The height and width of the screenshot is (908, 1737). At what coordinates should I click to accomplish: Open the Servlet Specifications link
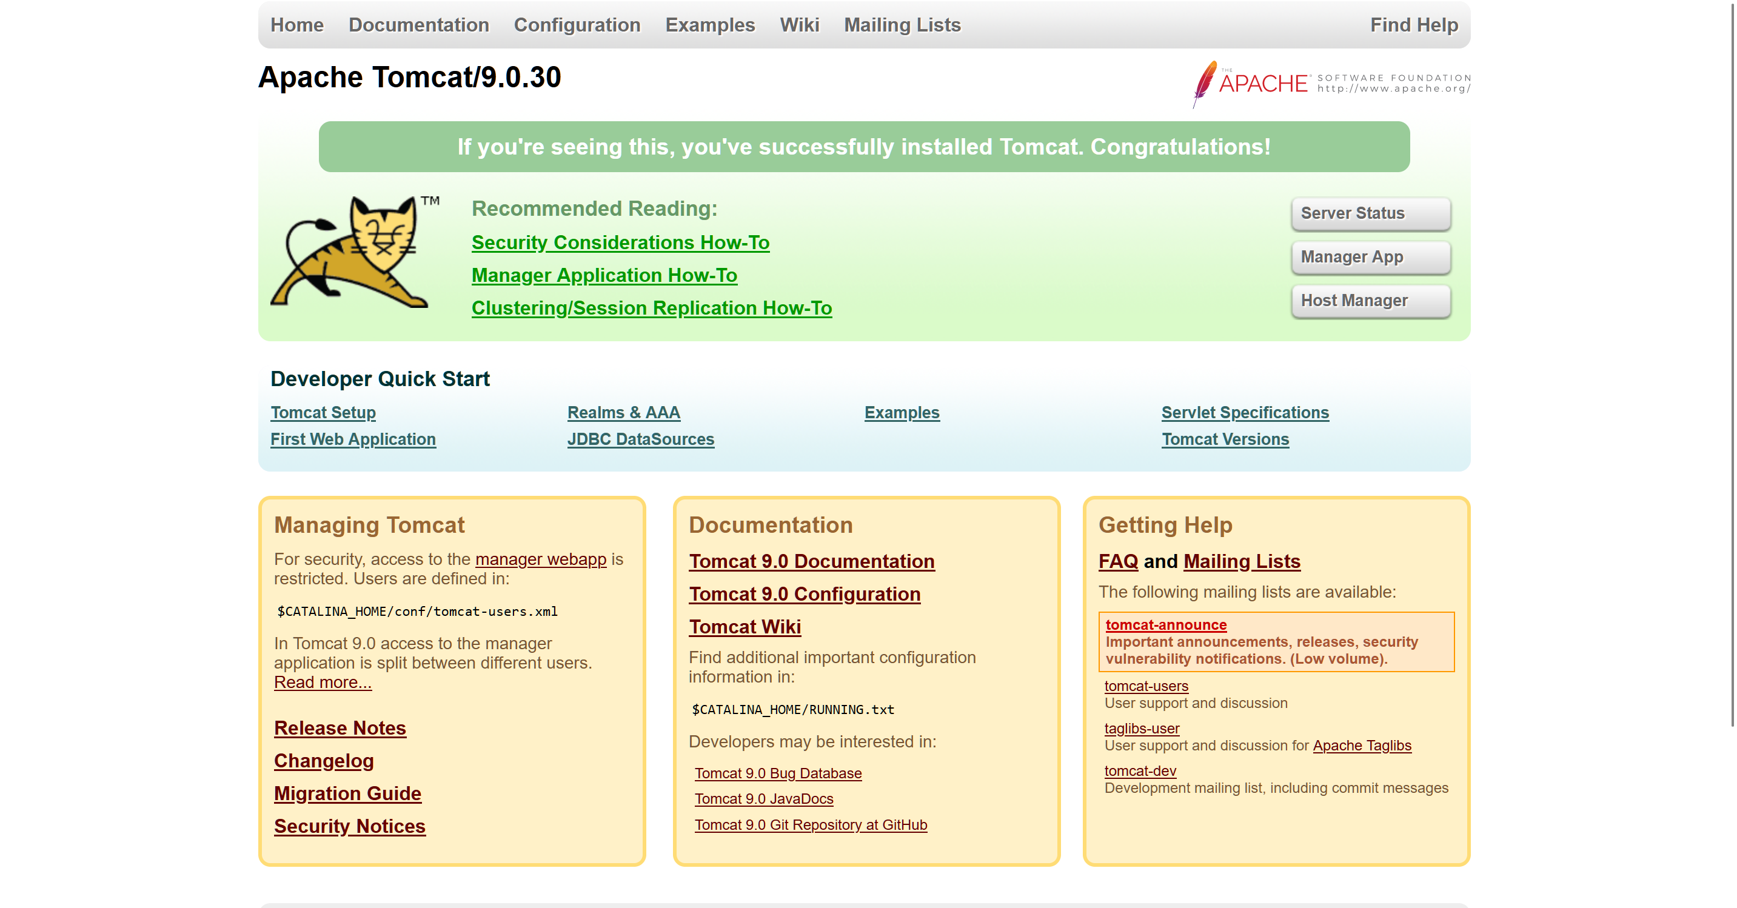[x=1245, y=413]
